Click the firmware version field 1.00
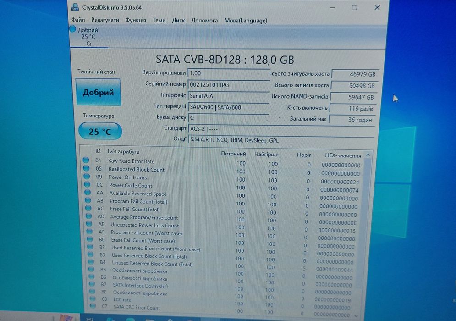The image size is (456, 321). pyautogui.click(x=229, y=73)
